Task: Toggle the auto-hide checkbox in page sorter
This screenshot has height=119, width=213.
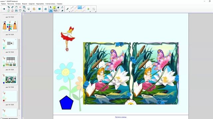Action: (x=1, y=118)
